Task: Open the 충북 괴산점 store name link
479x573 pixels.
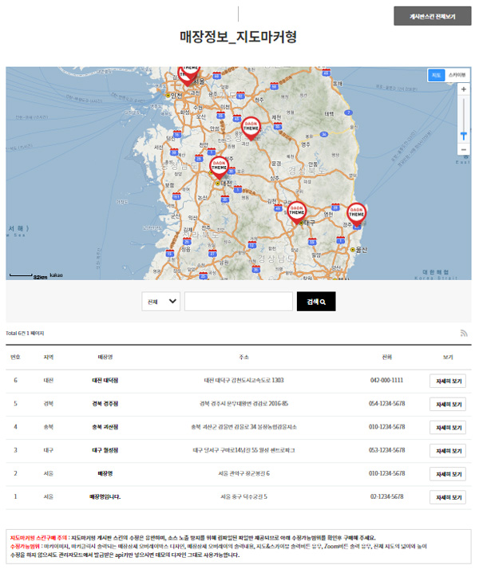Action: coord(105,427)
